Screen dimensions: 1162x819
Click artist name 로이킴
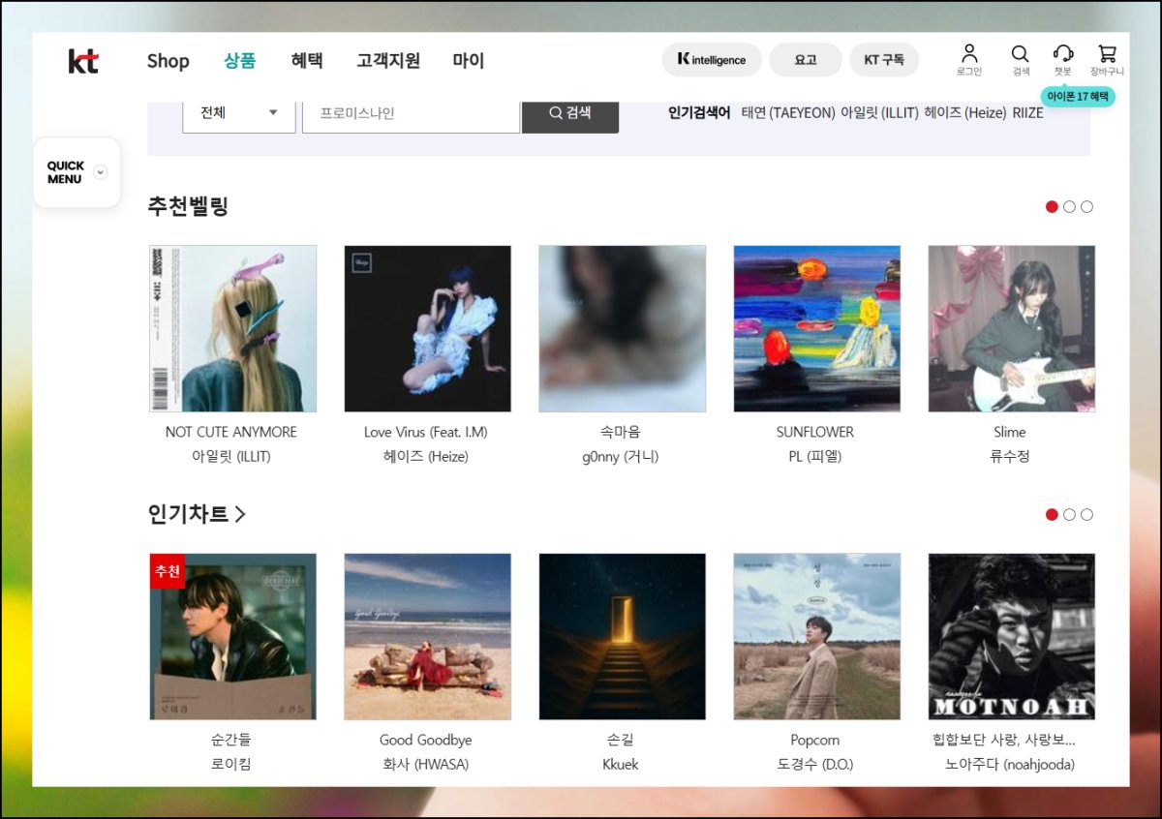(x=231, y=764)
